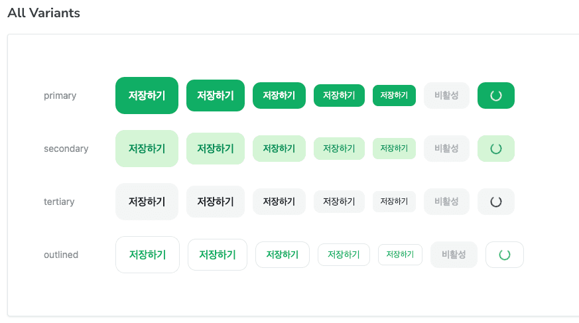The image size is (579, 323).
Task: Click the smallest outlined 저장하기 button
Action: [400, 255]
